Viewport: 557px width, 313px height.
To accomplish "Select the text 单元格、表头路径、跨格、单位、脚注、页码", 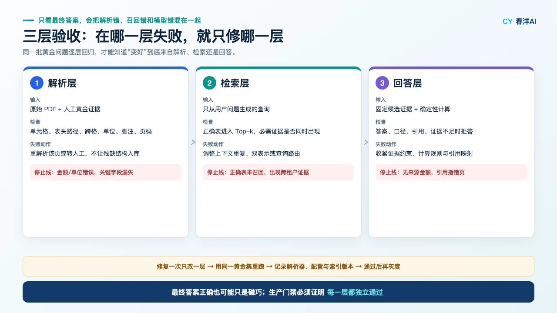I will click(91, 131).
